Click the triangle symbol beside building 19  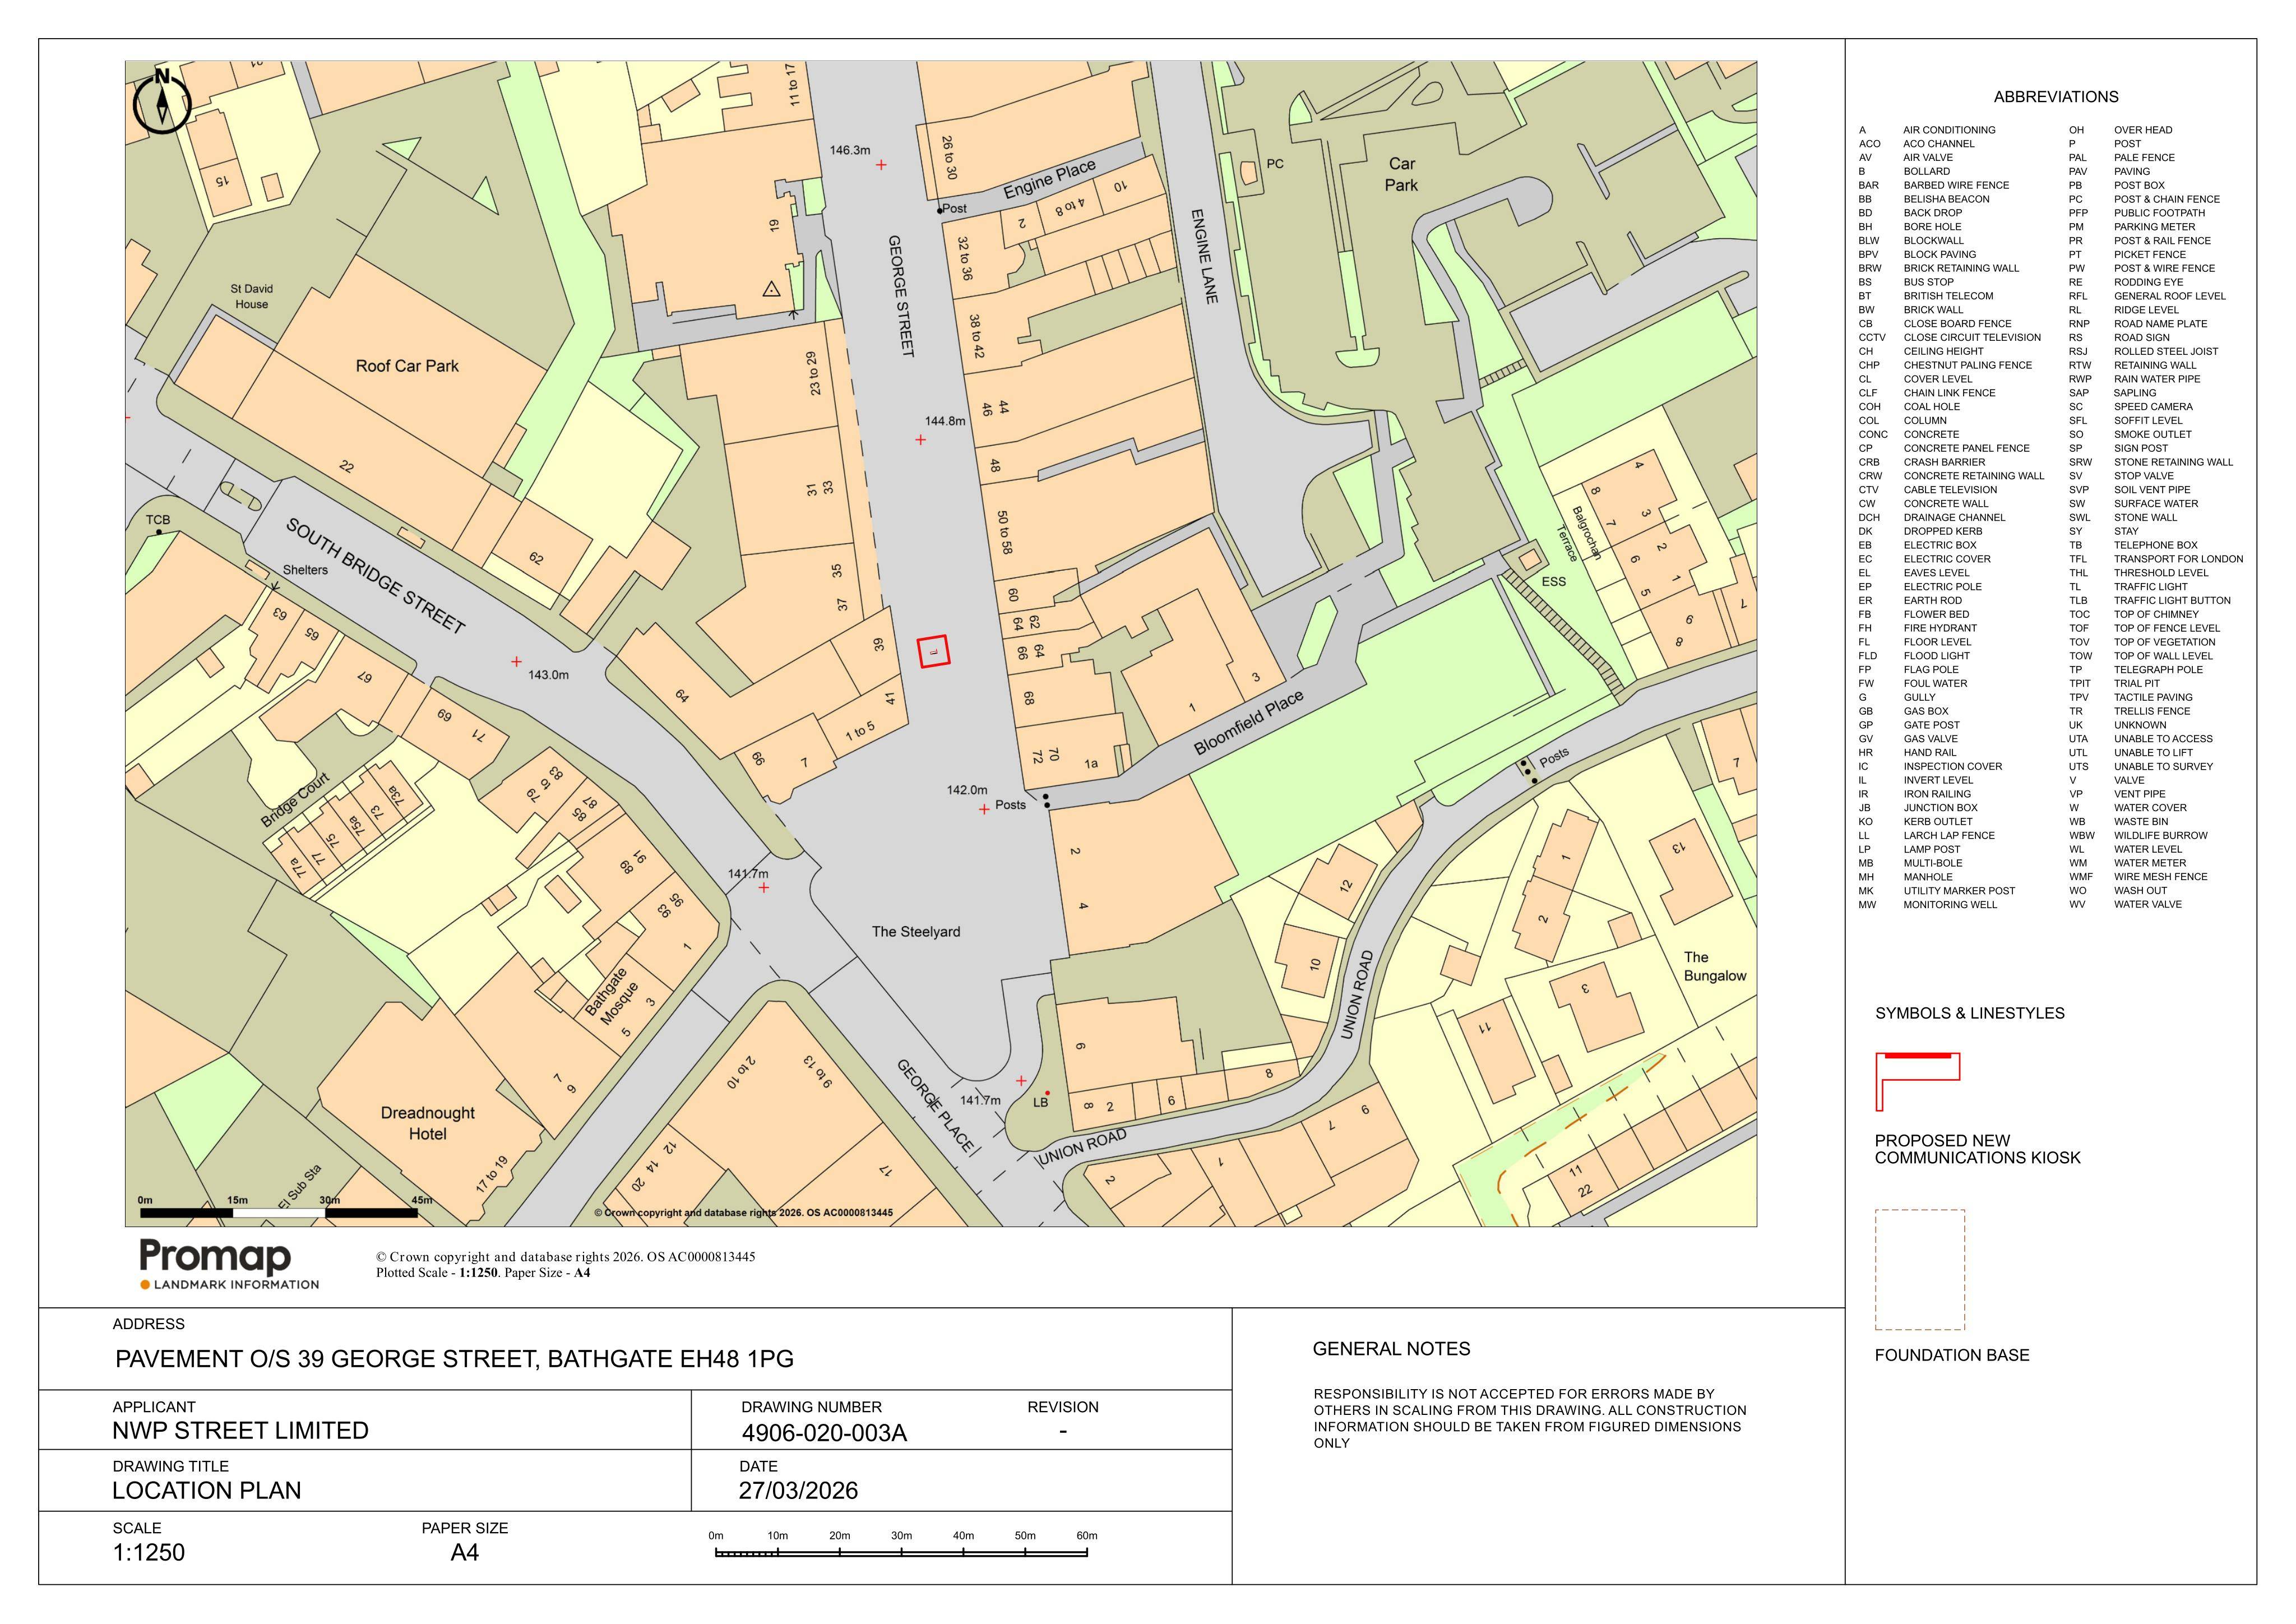click(771, 289)
